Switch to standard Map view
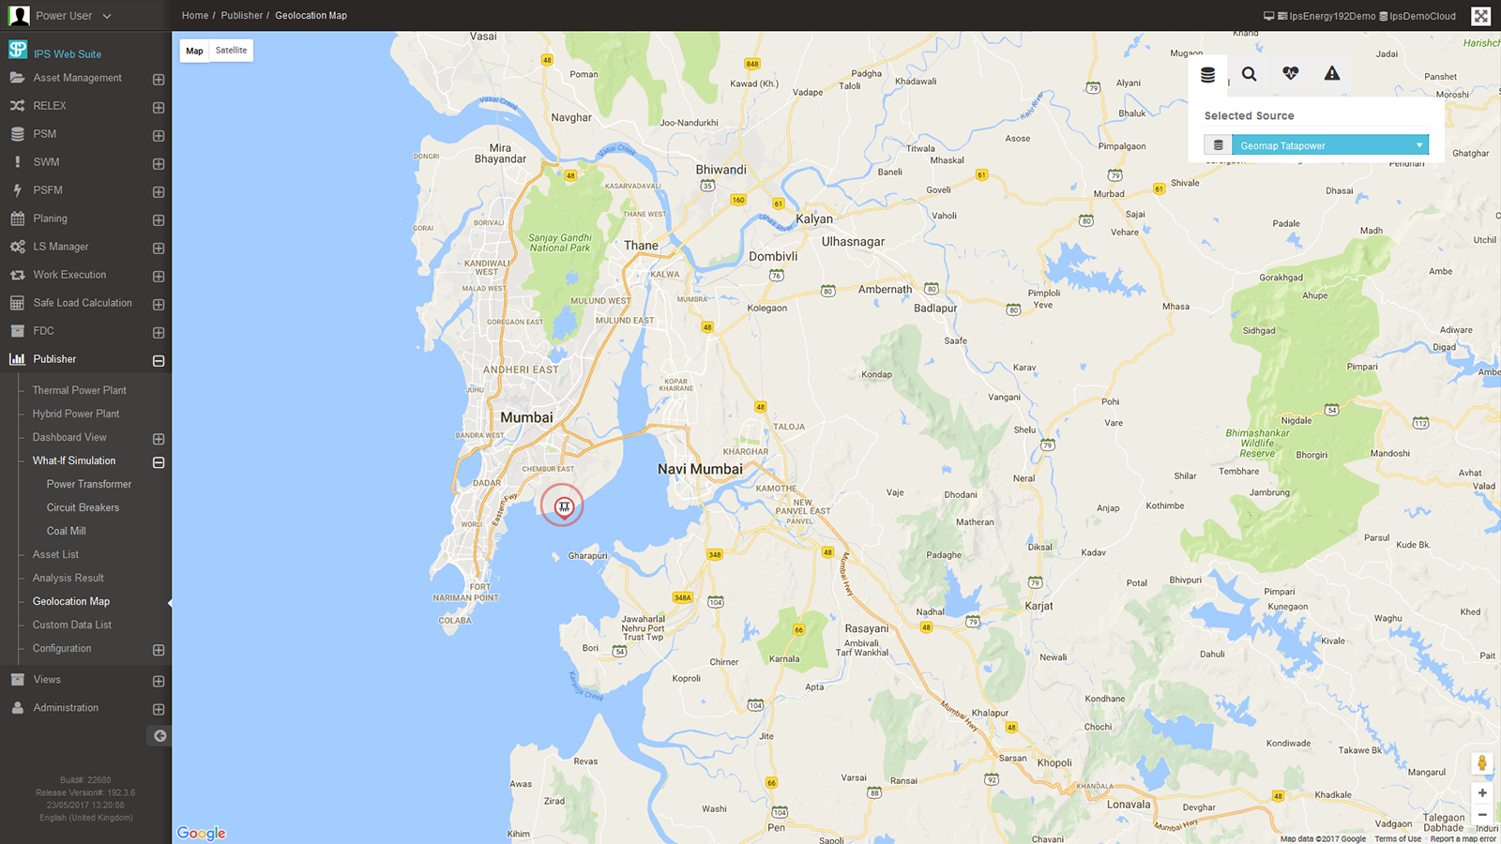Viewport: 1501px width, 844px height. pos(194,51)
